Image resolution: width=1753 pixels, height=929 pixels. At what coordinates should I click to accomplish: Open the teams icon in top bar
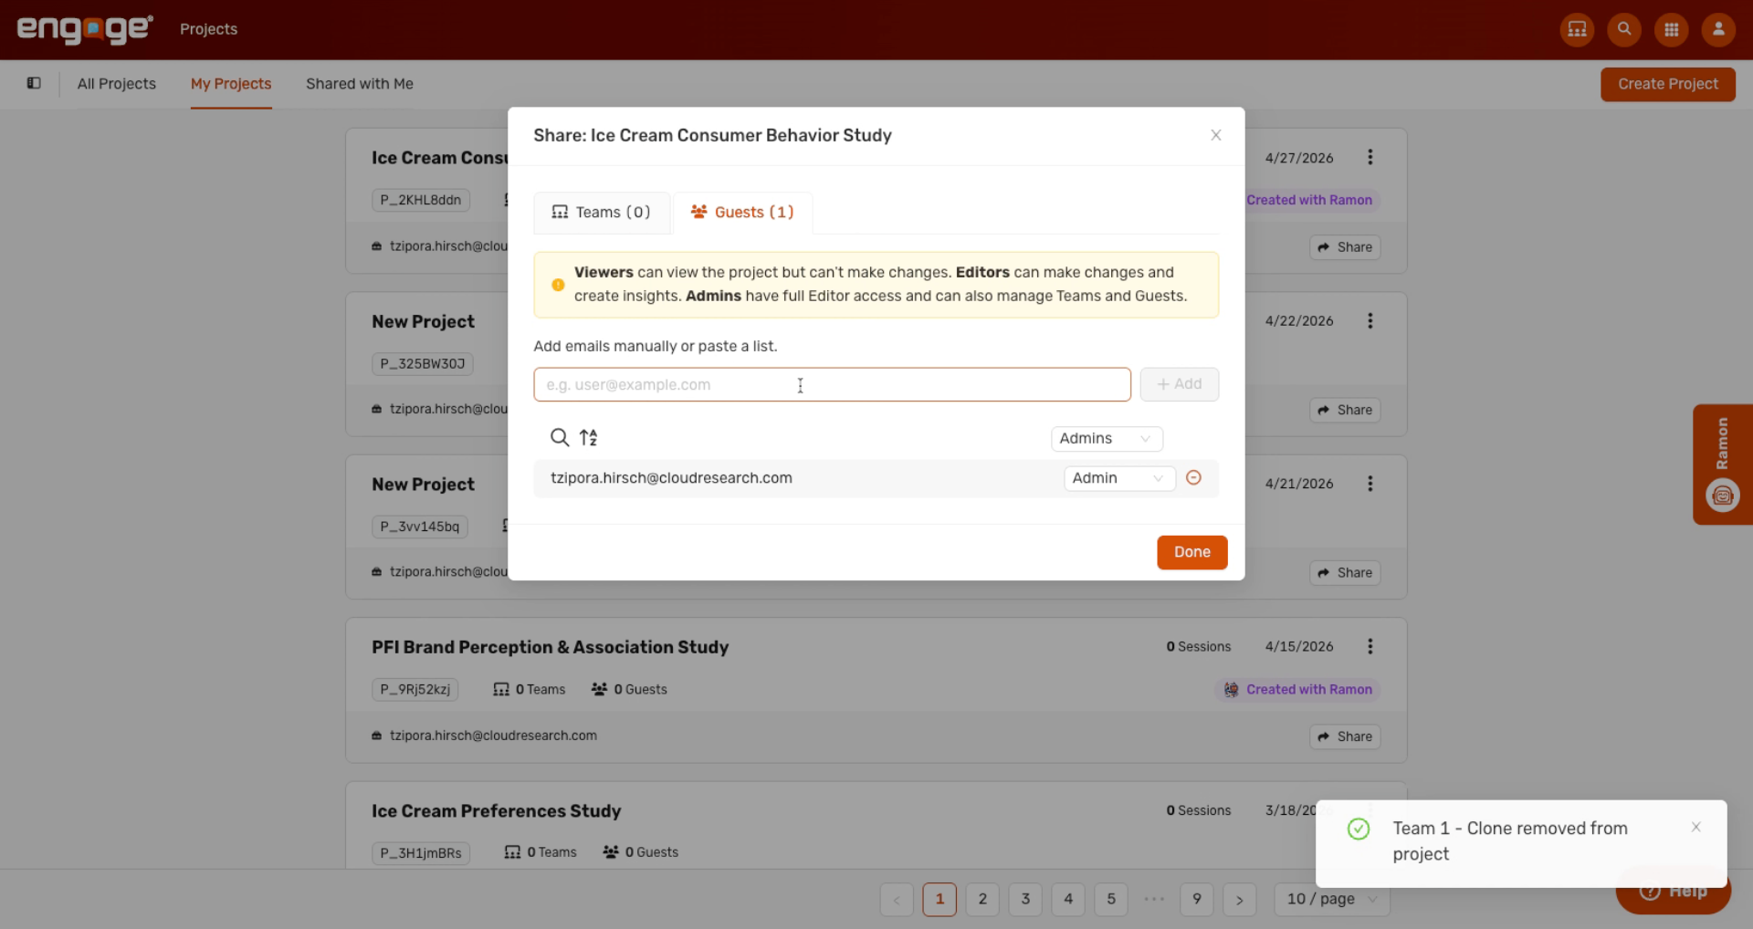click(x=1577, y=29)
